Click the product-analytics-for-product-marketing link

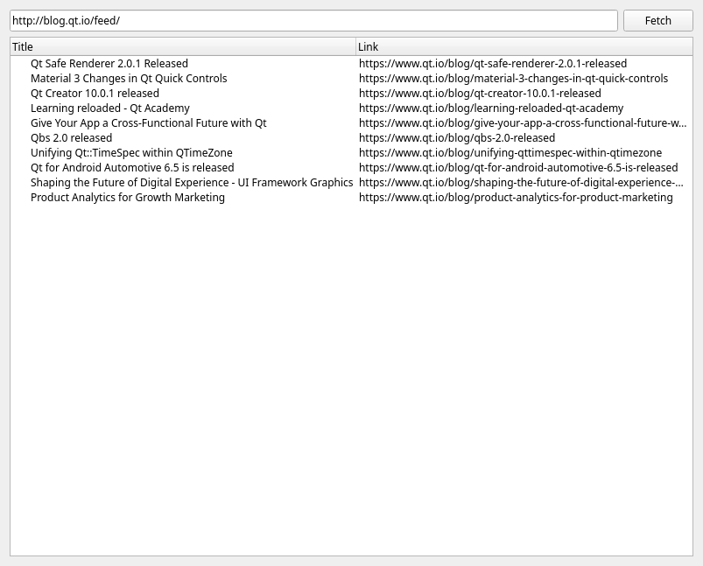point(517,197)
